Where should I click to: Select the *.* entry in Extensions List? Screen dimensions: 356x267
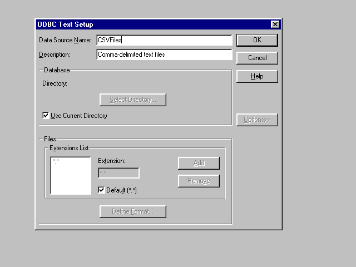pyautogui.click(x=56, y=161)
